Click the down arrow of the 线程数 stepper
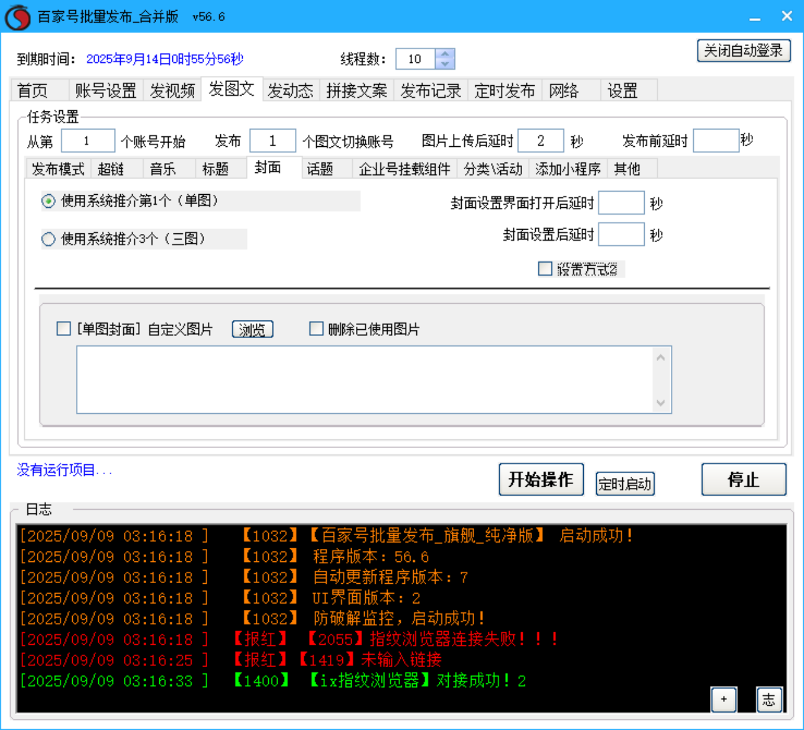Image resolution: width=804 pixels, height=730 pixels. (x=445, y=64)
